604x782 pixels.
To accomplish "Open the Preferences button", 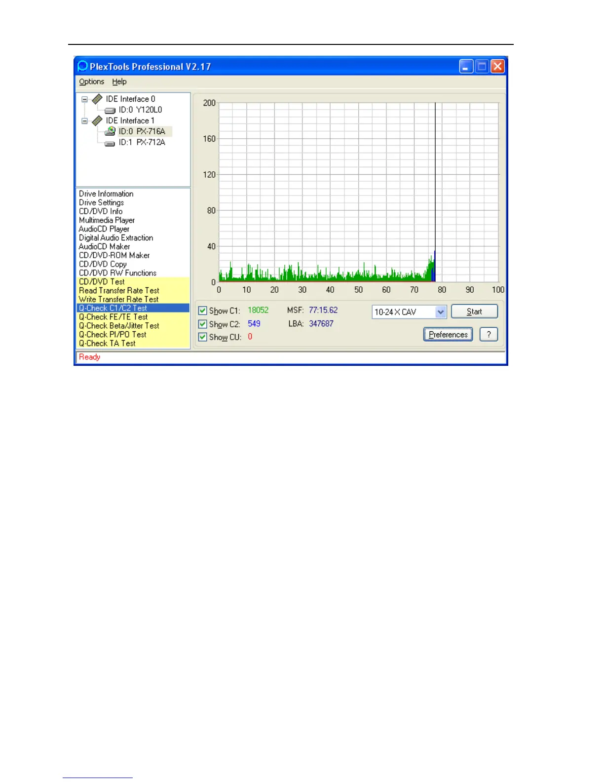I will pos(448,334).
